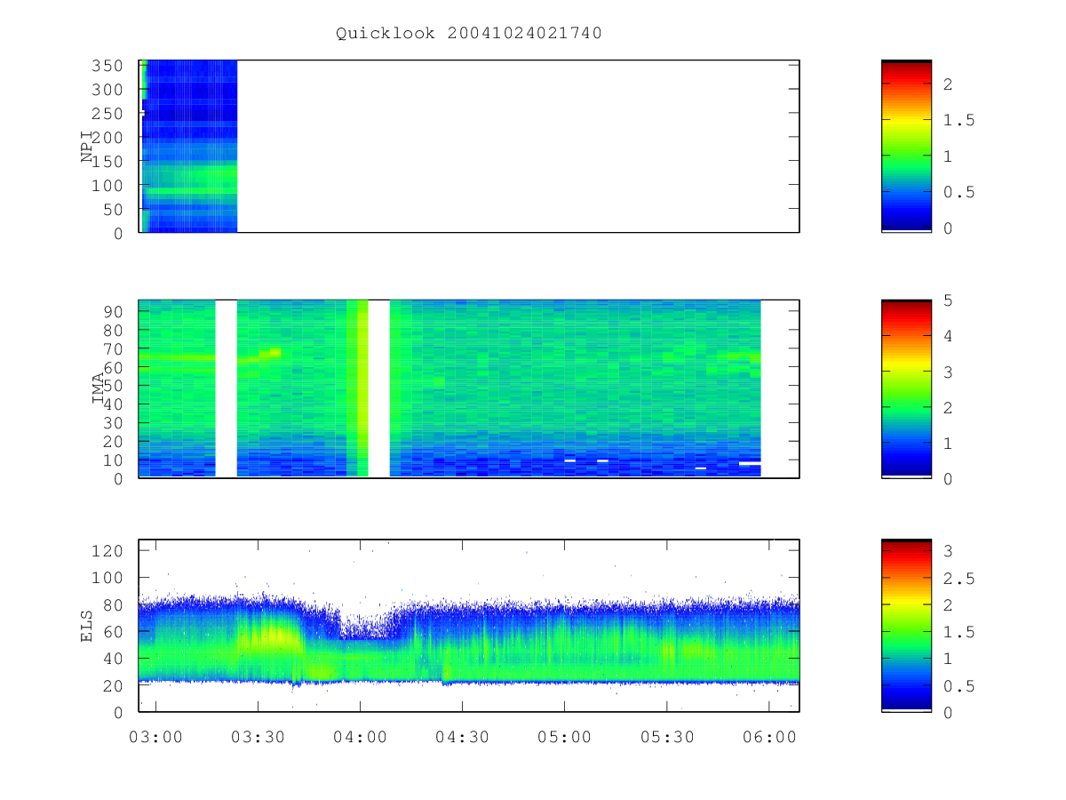
Task: Click the 04:30 time axis label
Action: click(462, 737)
